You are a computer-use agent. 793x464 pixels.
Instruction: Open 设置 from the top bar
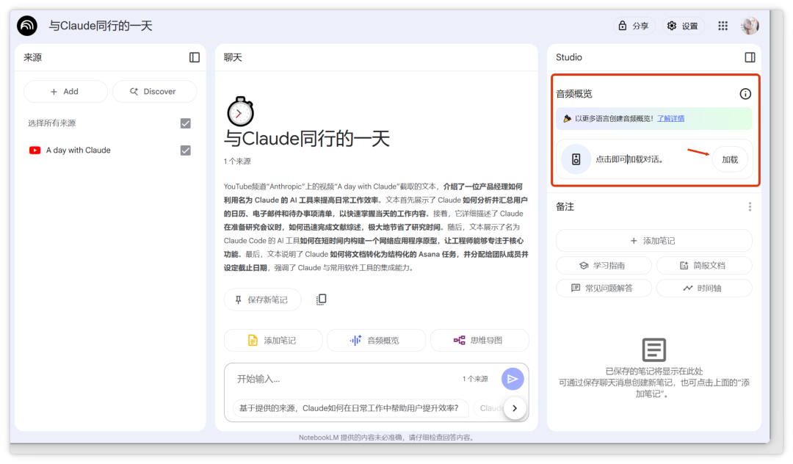[684, 26]
